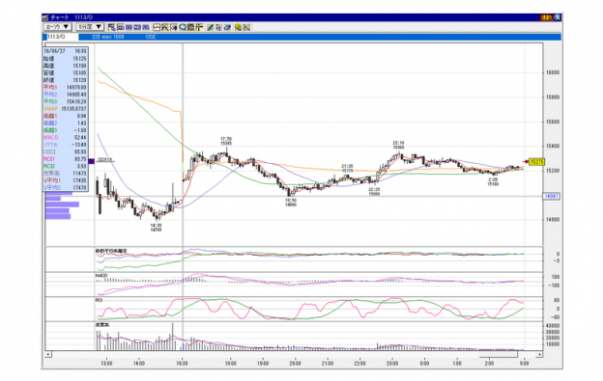Click the yellow current price label 15215
The image size is (603, 381).
point(537,162)
